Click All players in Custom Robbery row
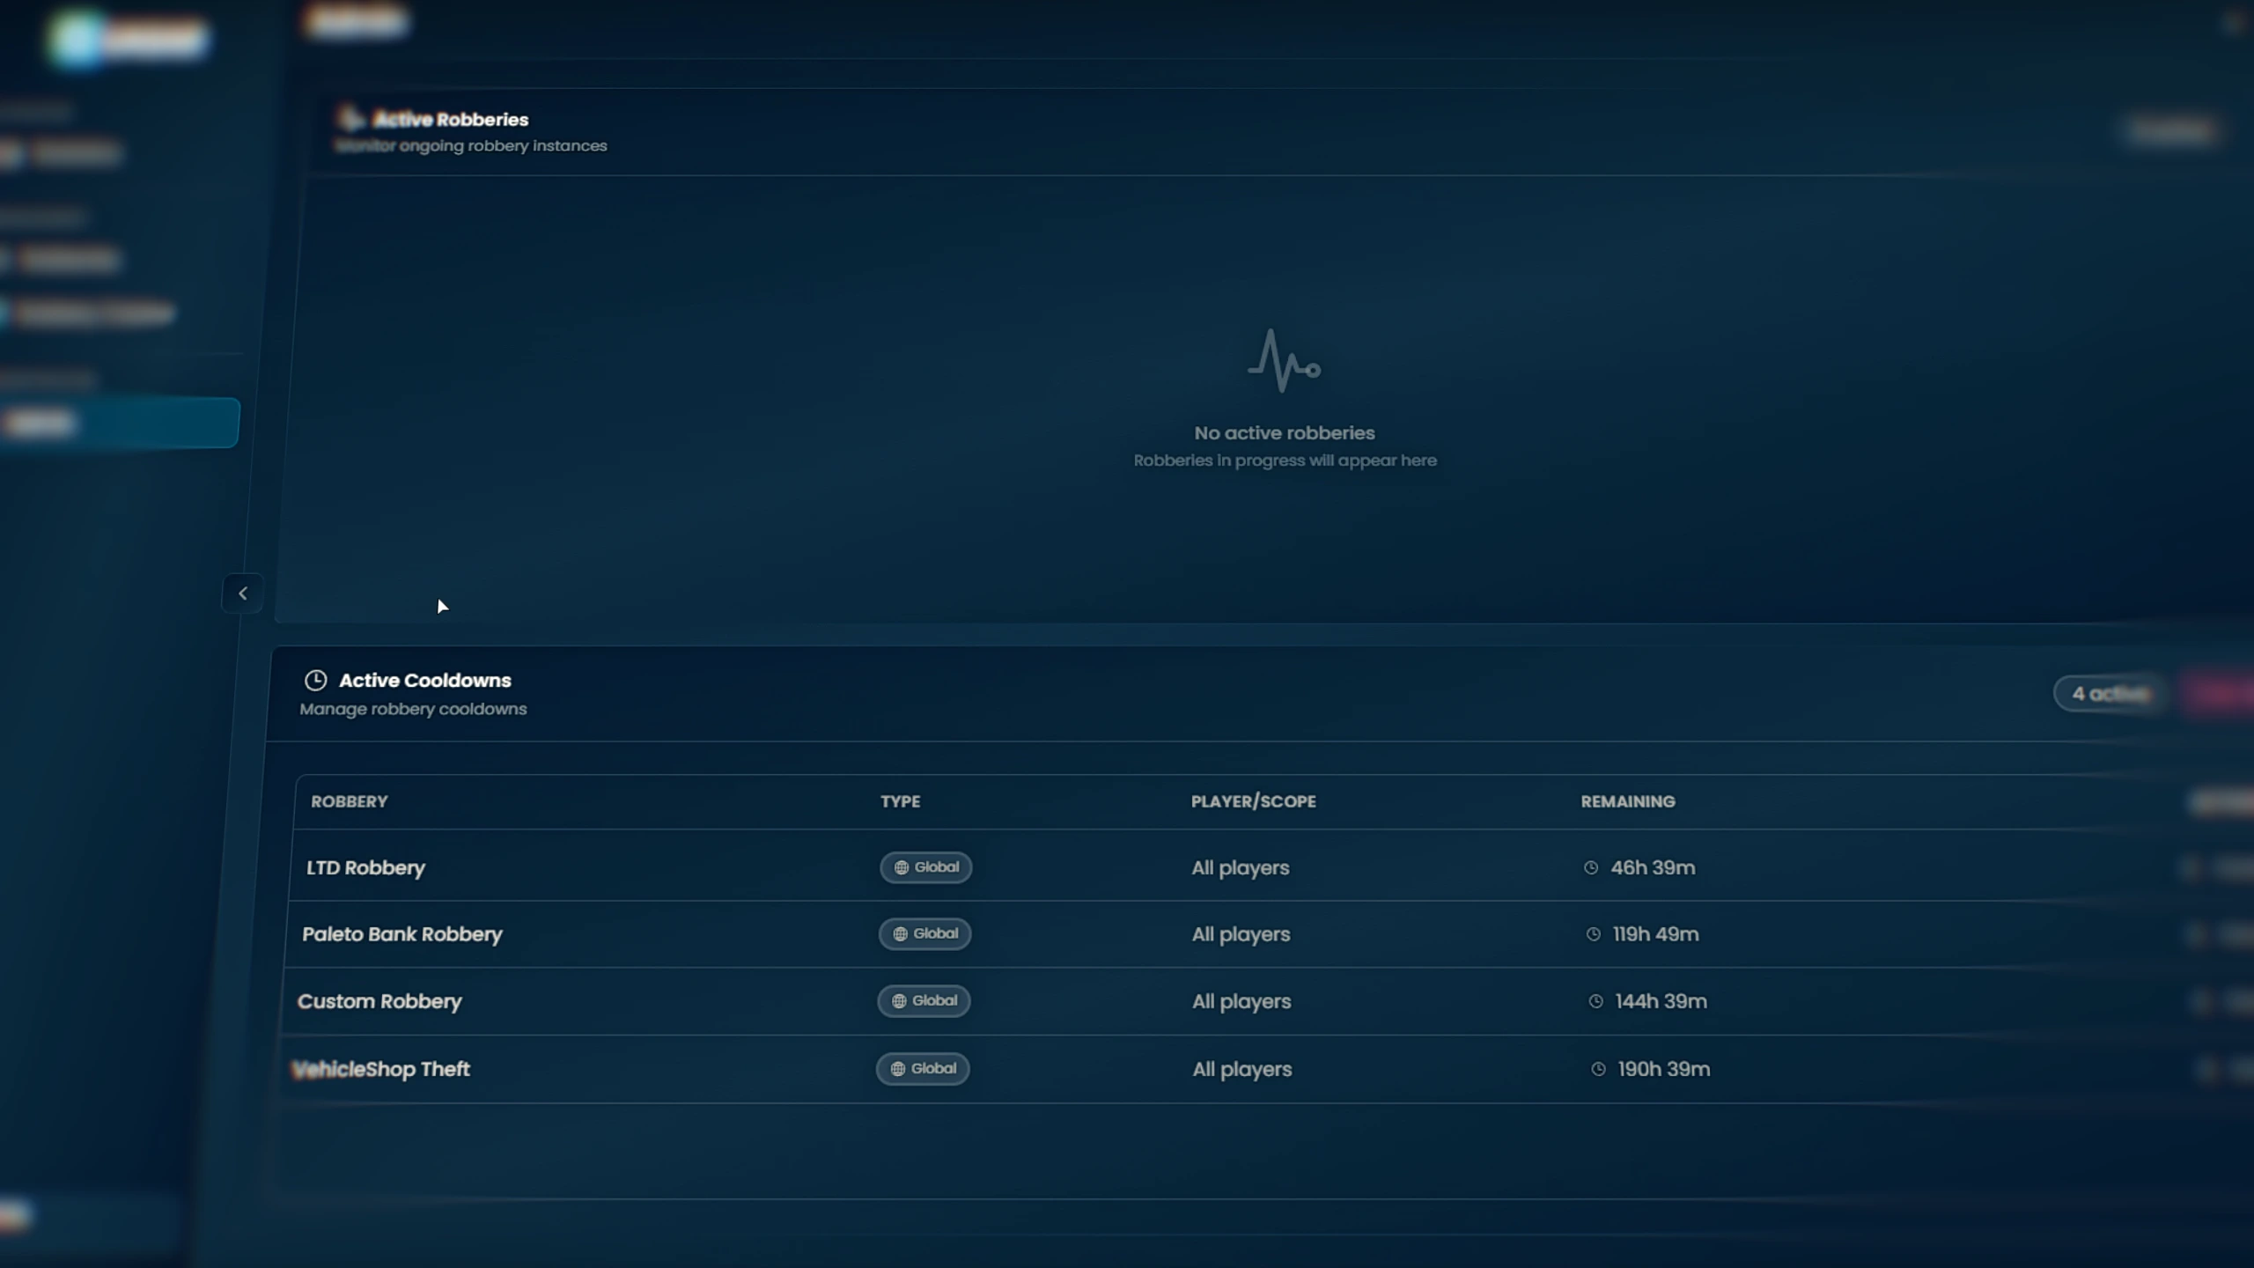Image resolution: width=2254 pixels, height=1268 pixels. [x=1241, y=1001]
